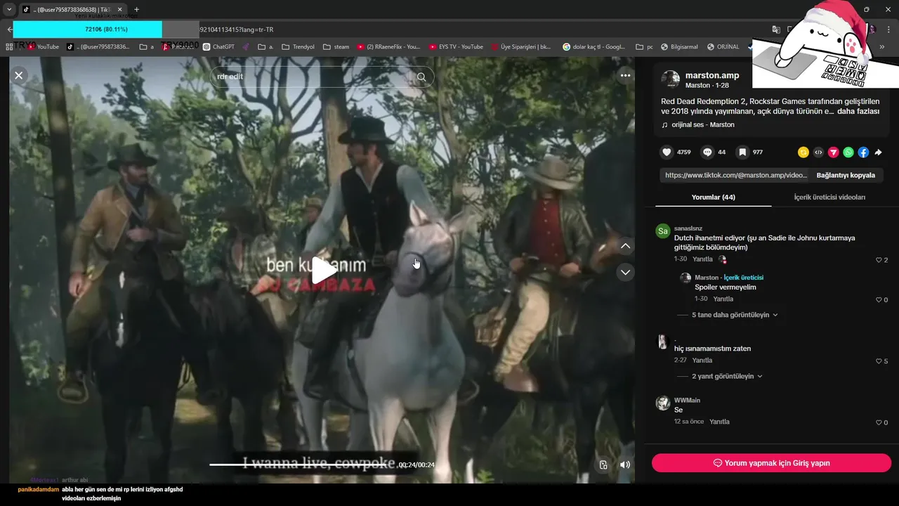Play the video with center play button
Viewport: 899px width, 506px height.
tap(322, 271)
